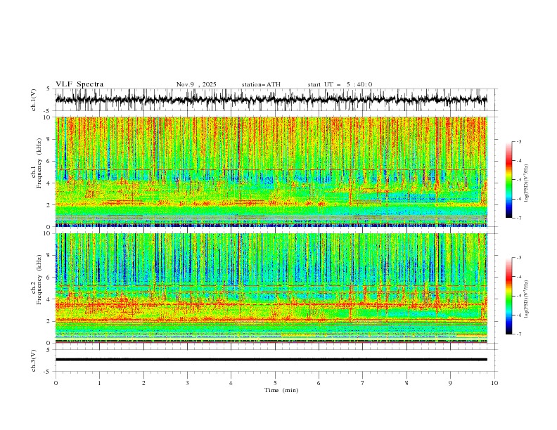Click the 'ch.3(V)' axis label
The height and width of the screenshot is (430, 557).
click(34, 360)
